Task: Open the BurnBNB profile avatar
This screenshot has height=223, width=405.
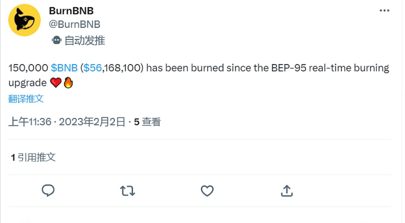Action: coord(24,20)
